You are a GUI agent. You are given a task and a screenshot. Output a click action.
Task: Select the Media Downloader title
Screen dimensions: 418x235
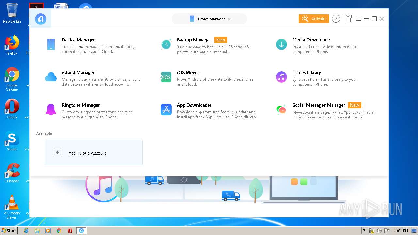point(312,40)
